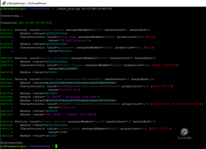Click the '0x0001:' handle label
This screenshot has height=149, width=206.
point(7,30)
